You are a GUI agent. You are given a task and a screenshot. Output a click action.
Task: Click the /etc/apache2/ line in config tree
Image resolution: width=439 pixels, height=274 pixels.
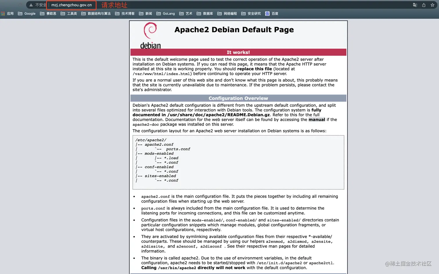point(151,140)
